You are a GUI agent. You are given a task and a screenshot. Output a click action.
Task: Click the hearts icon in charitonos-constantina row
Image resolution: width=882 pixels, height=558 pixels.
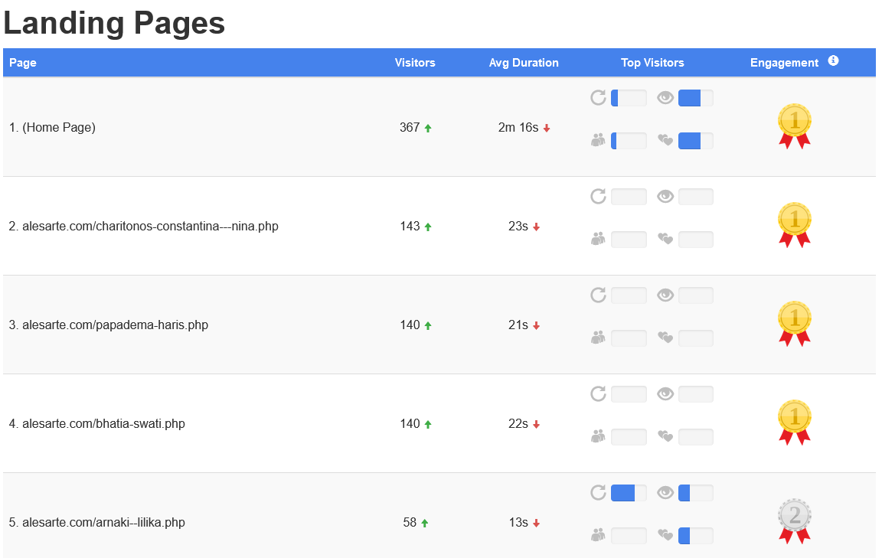[665, 239]
